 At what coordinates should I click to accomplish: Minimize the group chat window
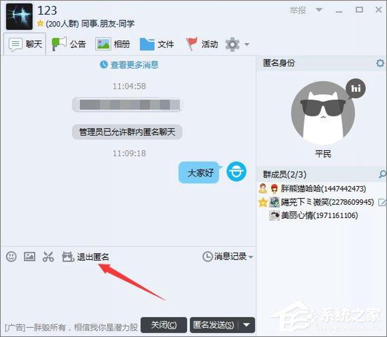point(339,11)
